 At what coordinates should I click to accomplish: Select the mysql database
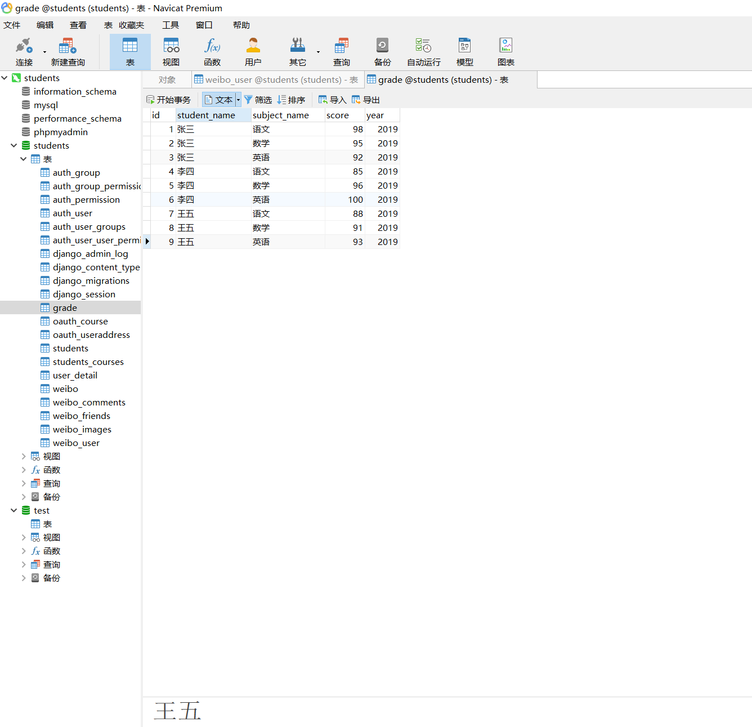pos(46,105)
